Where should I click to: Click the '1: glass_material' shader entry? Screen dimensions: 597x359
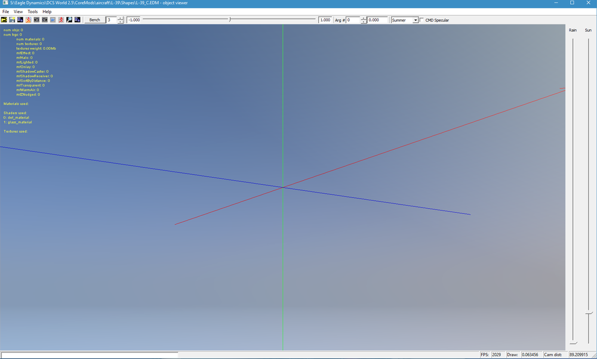coord(17,122)
